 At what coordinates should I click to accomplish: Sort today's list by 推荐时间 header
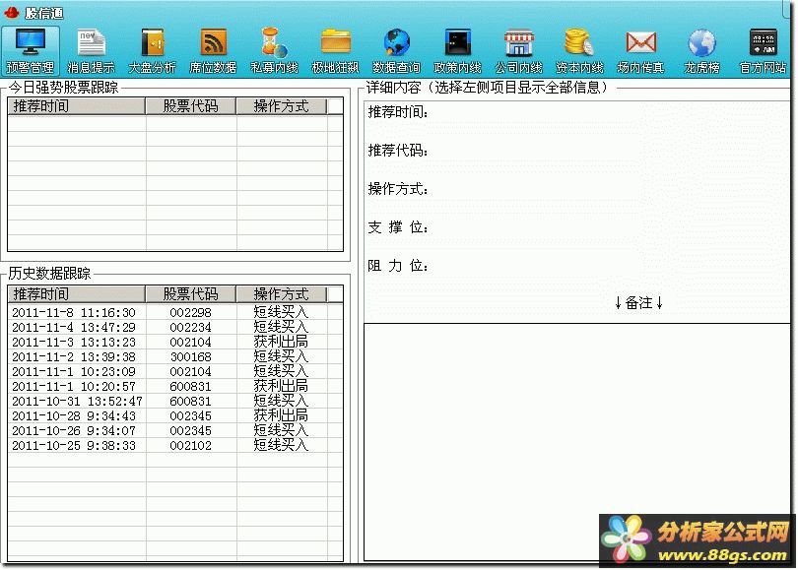pyautogui.click(x=76, y=106)
